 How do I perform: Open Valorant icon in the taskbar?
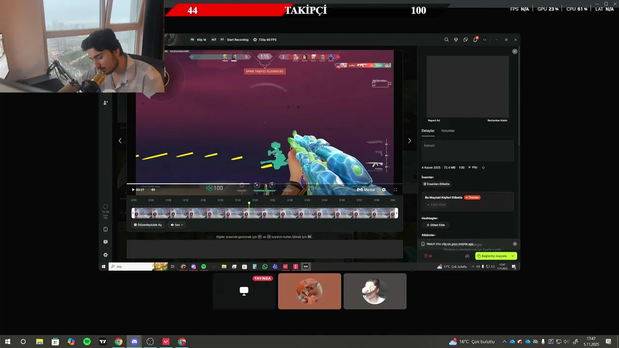click(166, 342)
